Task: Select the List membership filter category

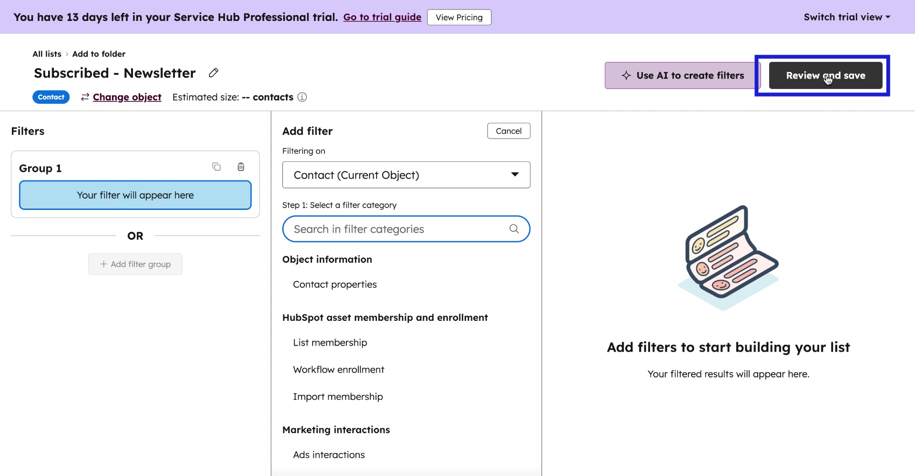Action: pyautogui.click(x=330, y=342)
